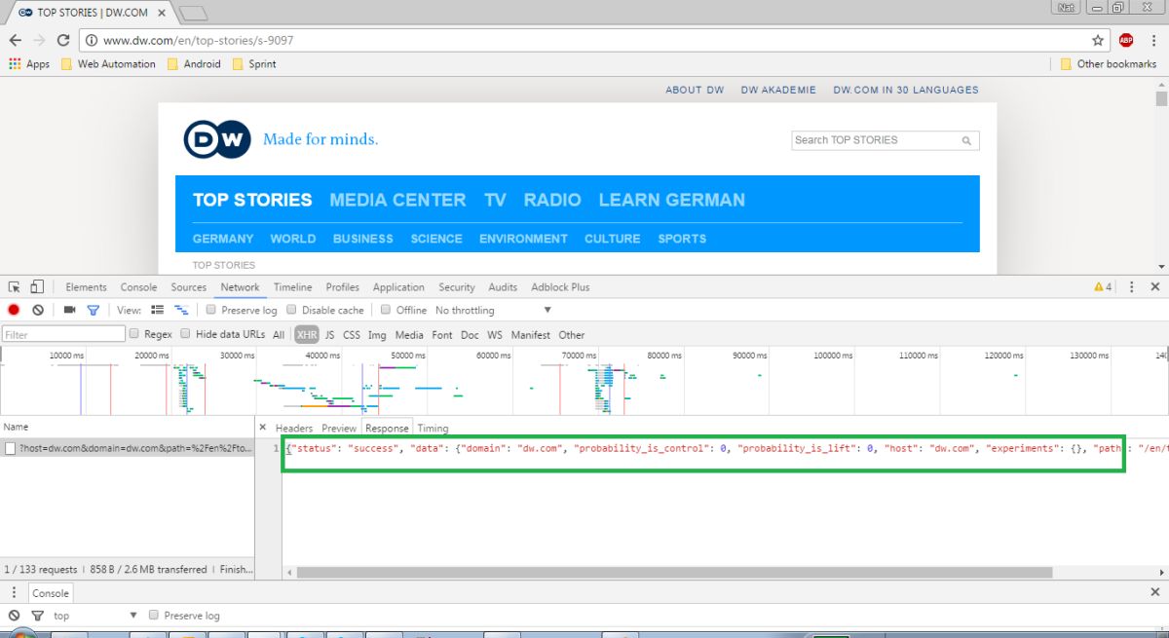Enable the Regex filter checkbox
Image resolution: width=1169 pixels, height=638 pixels.
(x=134, y=334)
